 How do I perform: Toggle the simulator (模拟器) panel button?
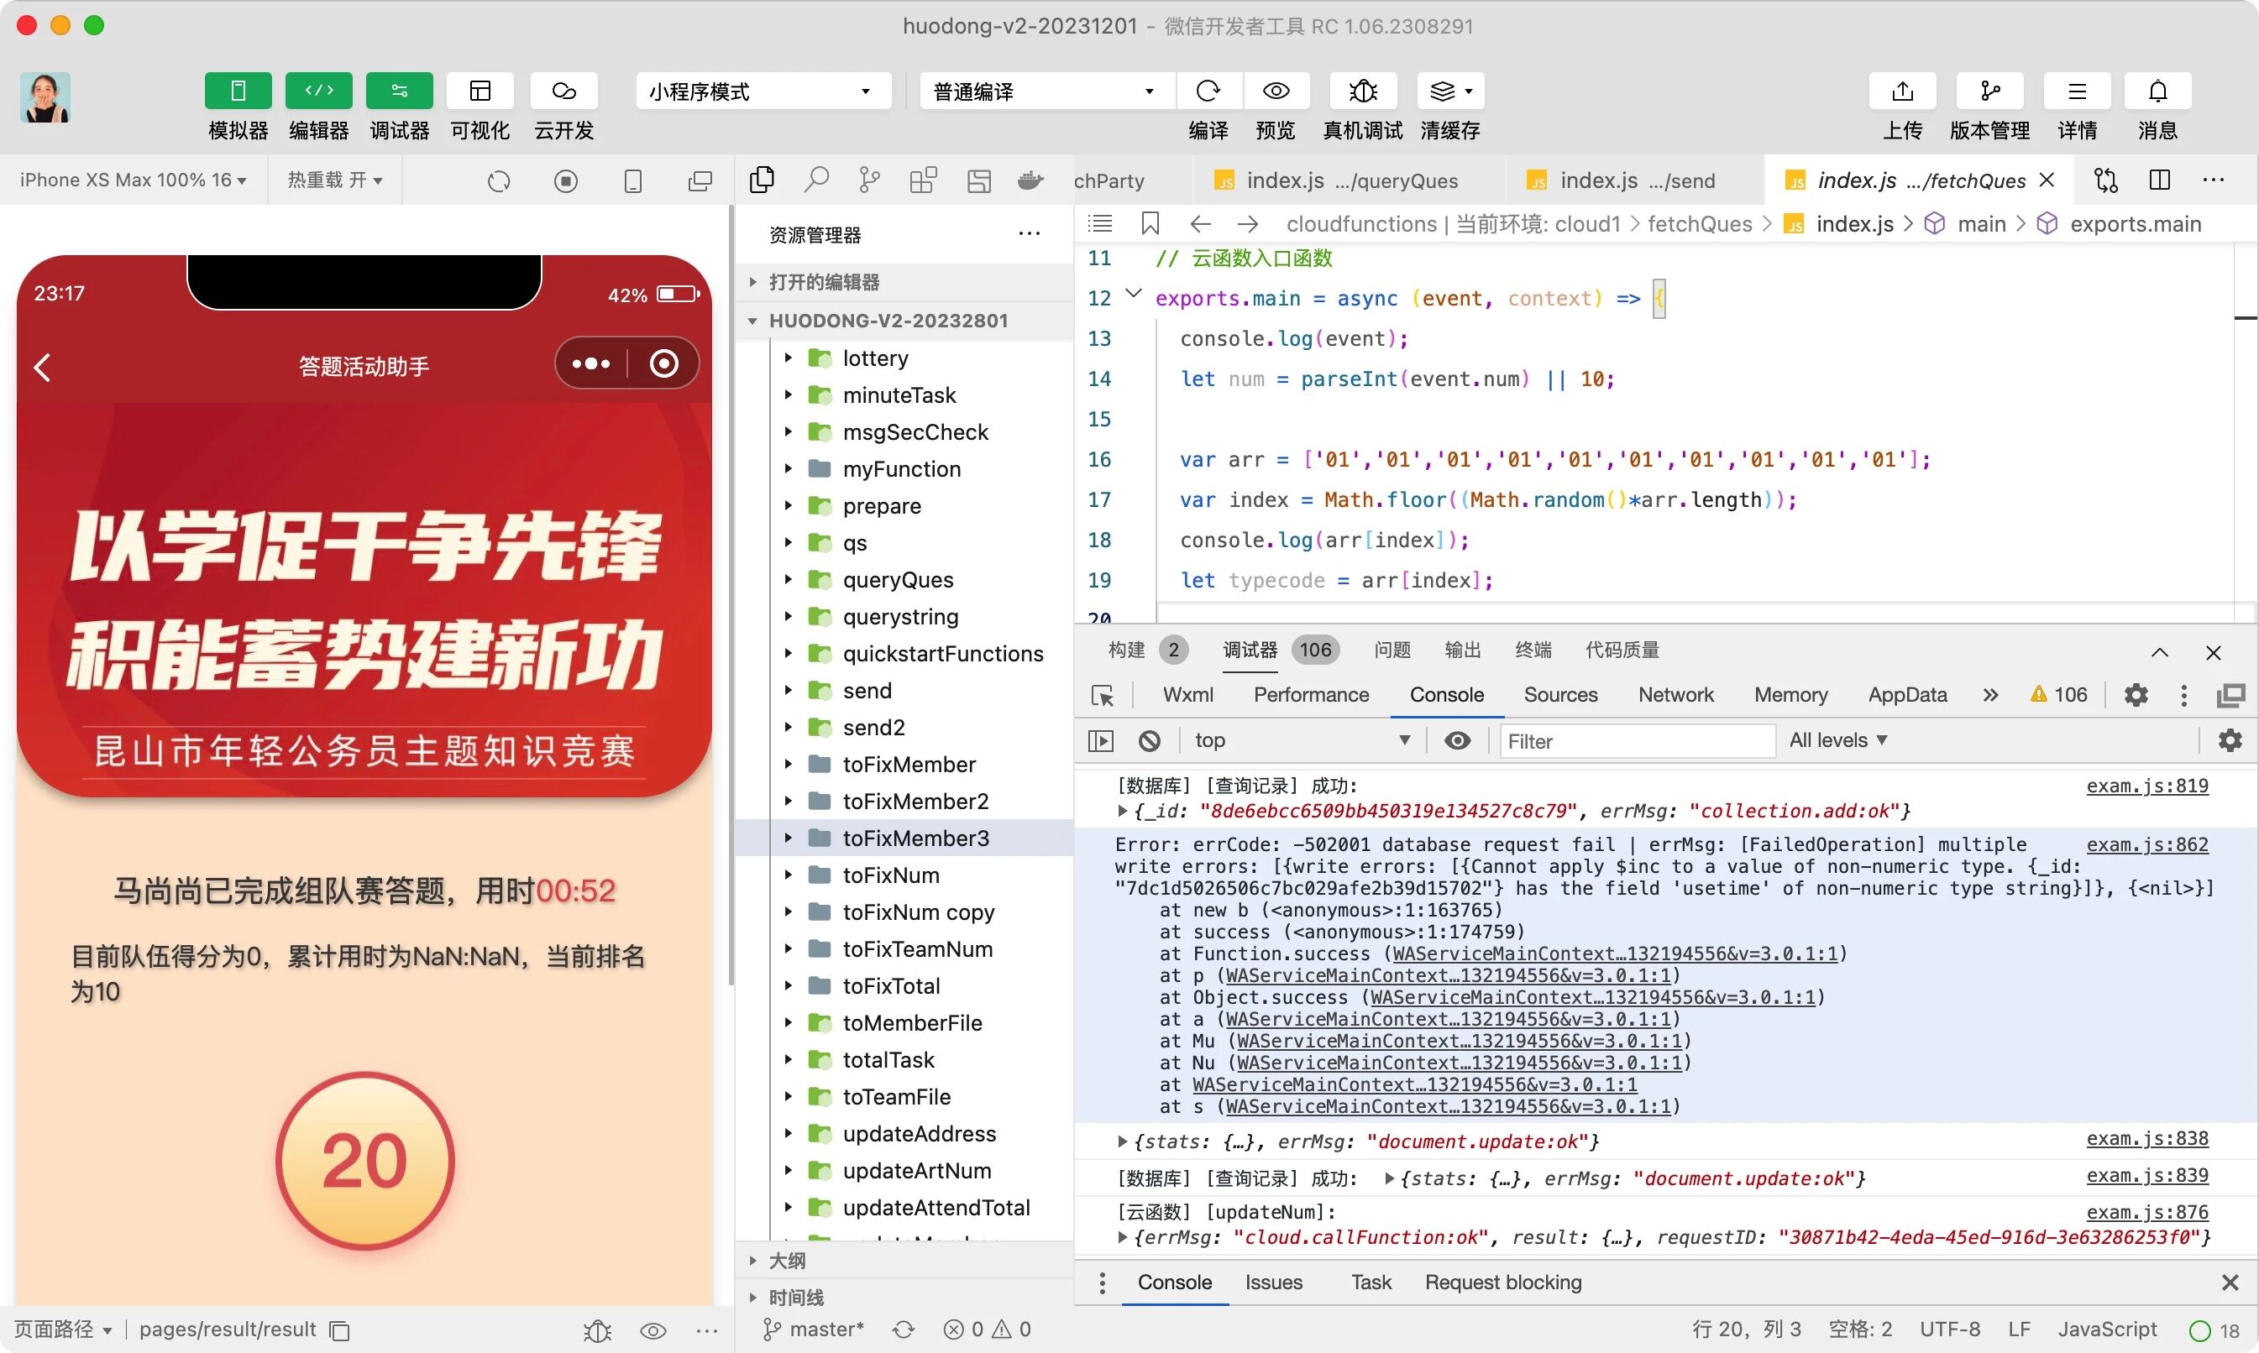coord(238,91)
